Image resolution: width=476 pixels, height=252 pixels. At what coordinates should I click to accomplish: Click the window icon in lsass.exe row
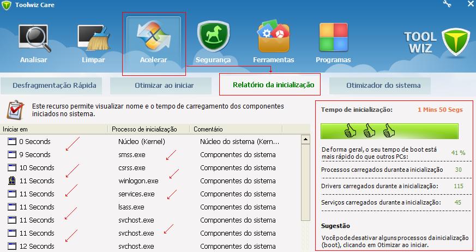tap(12, 207)
